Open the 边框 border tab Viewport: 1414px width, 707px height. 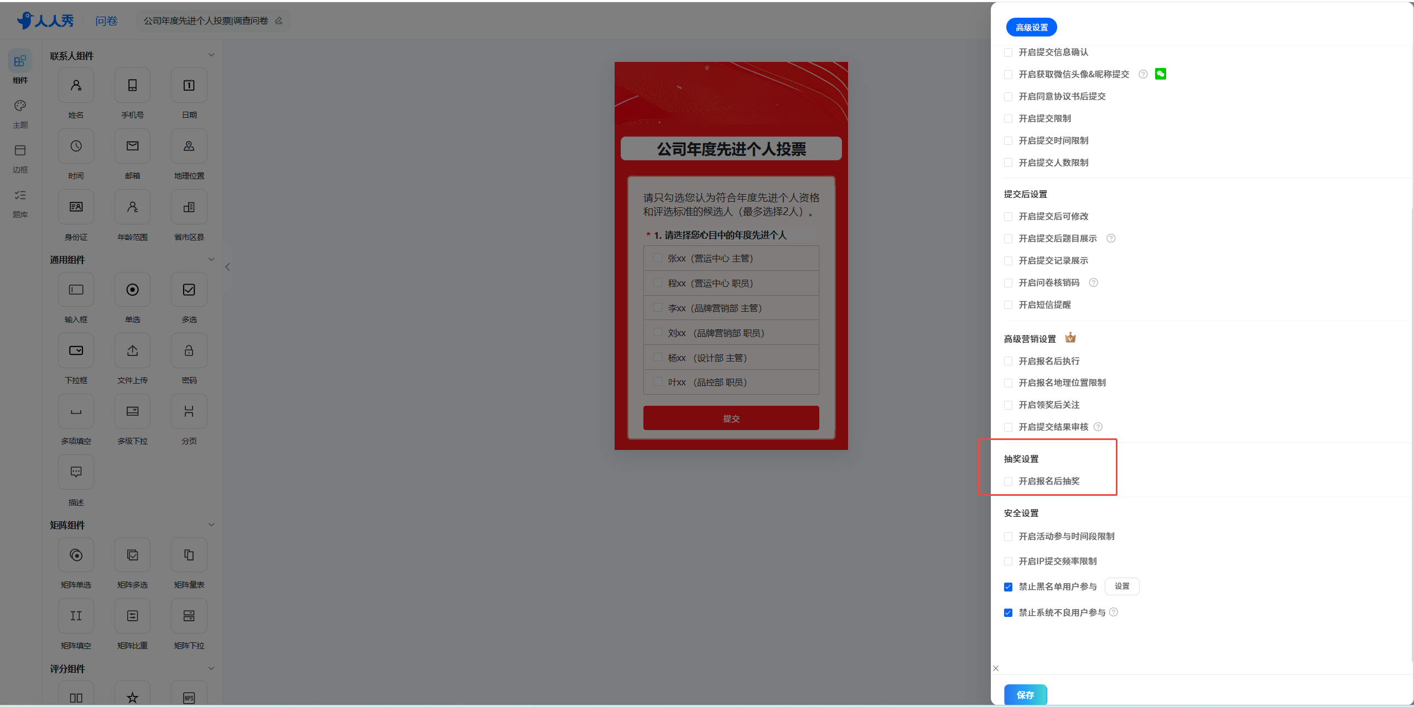pos(20,159)
